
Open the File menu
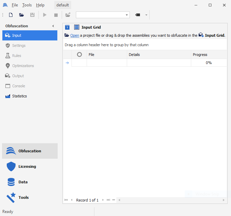pos(15,5)
